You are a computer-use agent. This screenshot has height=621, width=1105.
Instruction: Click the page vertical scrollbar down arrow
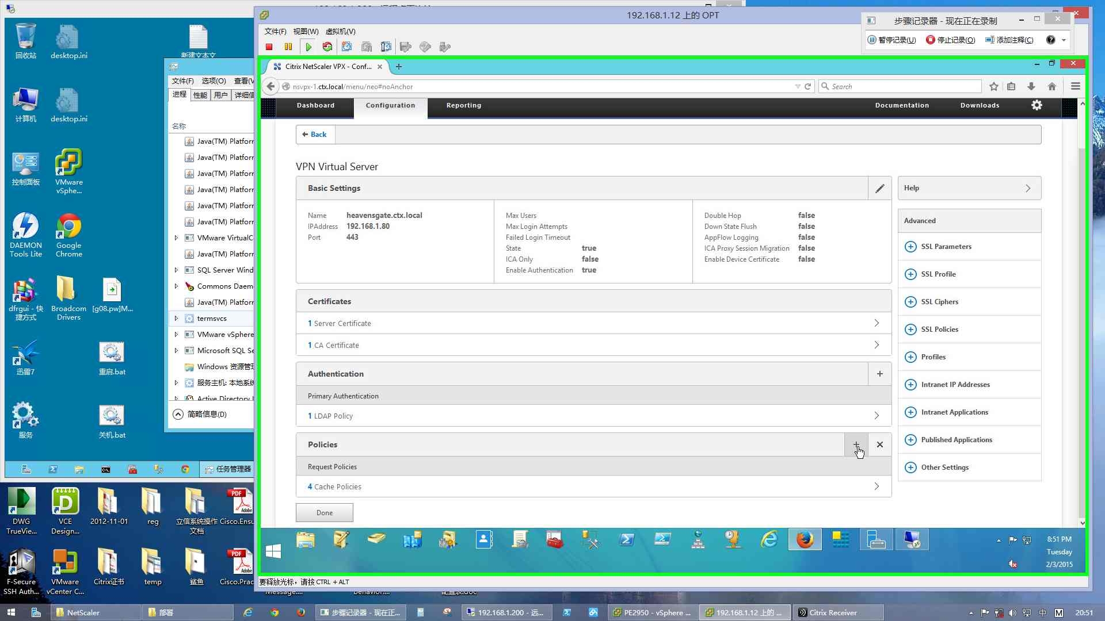(1082, 523)
